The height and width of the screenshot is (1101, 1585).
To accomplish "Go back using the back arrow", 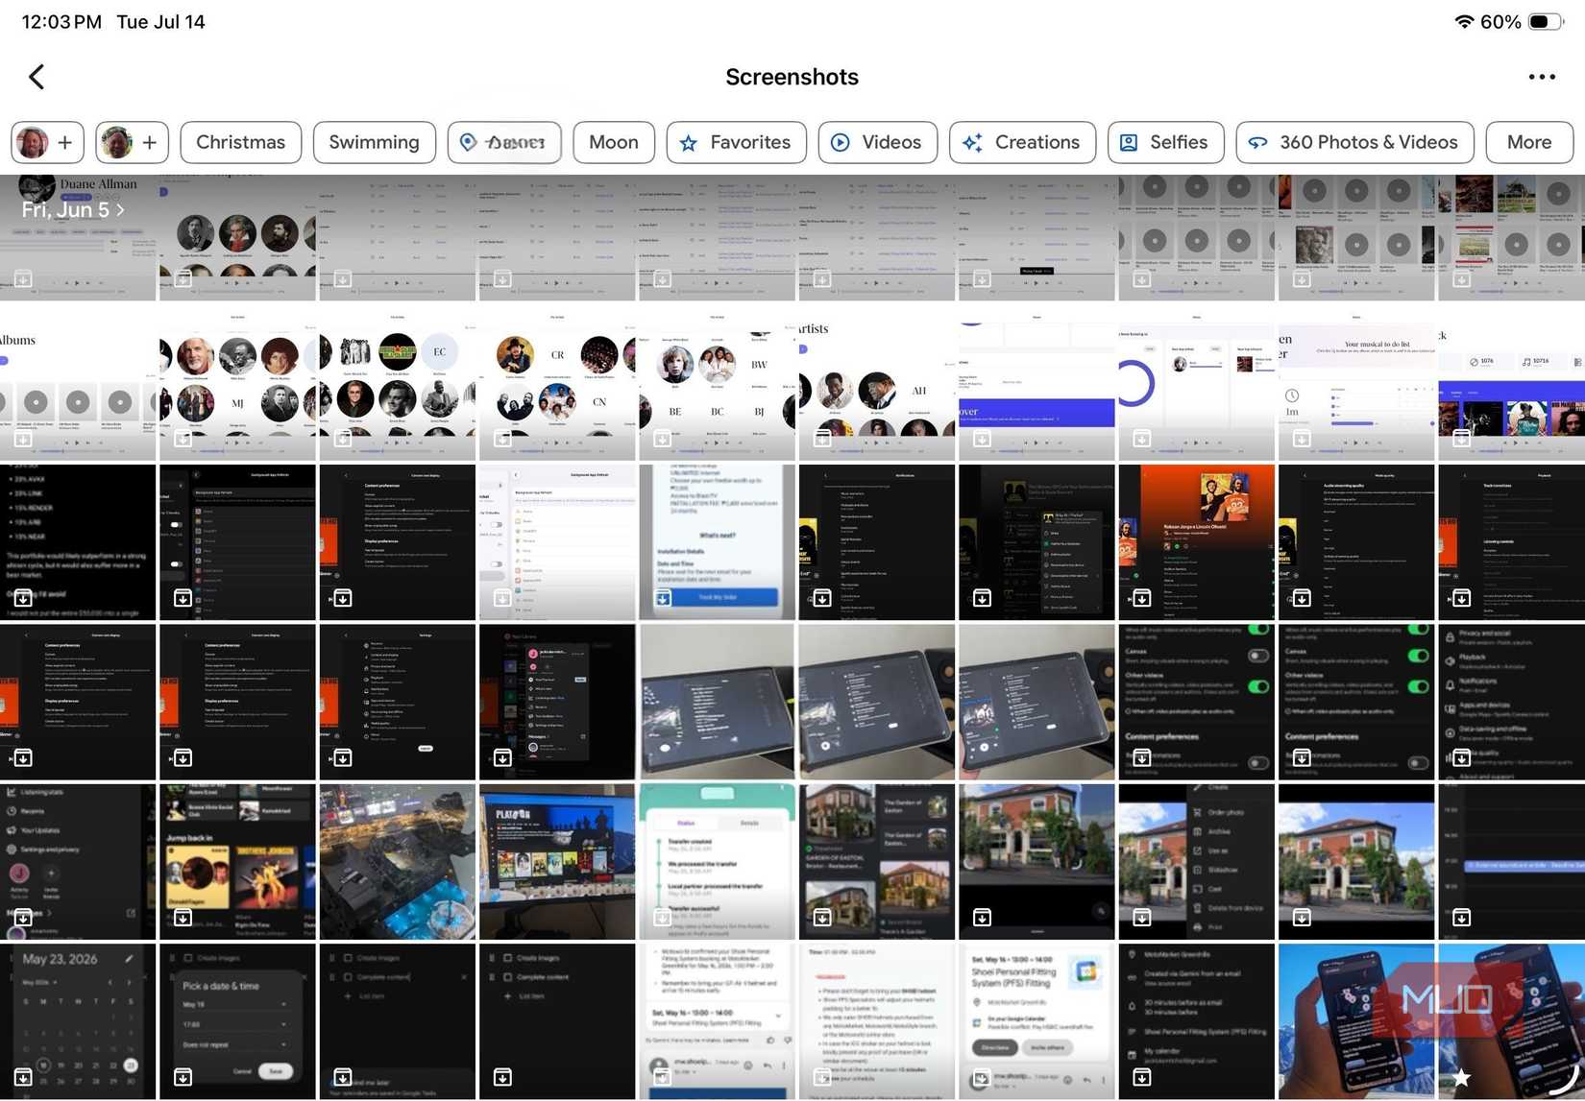I will (x=37, y=77).
